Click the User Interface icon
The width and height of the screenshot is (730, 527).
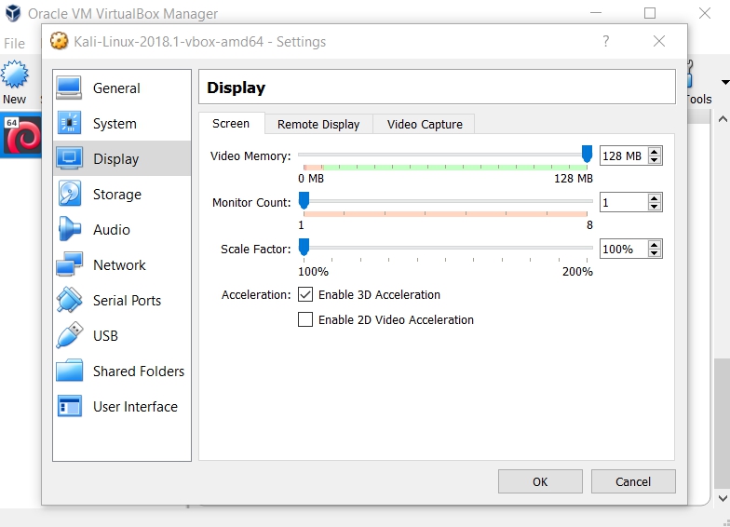70,406
